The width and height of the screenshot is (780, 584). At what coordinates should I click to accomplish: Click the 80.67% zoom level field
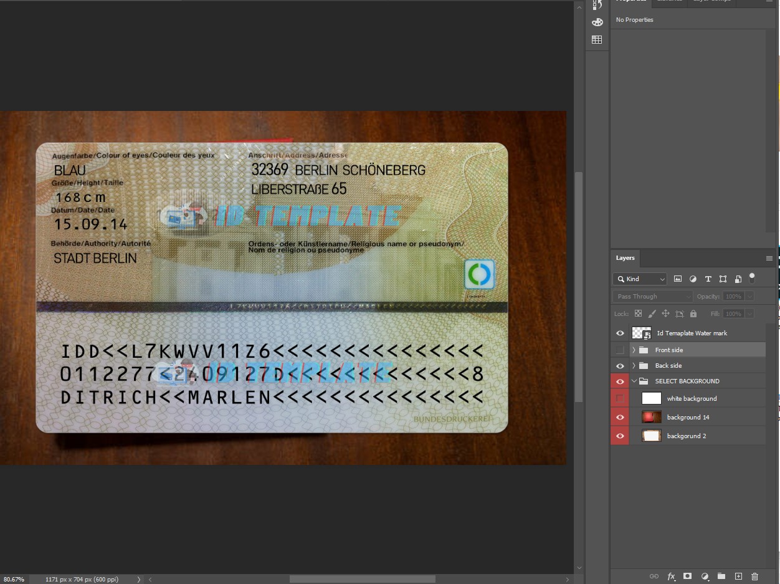[14, 579]
